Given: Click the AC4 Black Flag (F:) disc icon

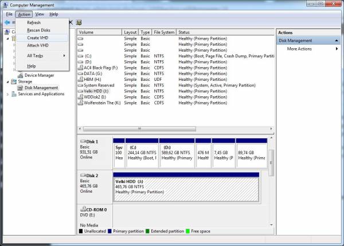Looking at the screenshot, I should (81, 68).
